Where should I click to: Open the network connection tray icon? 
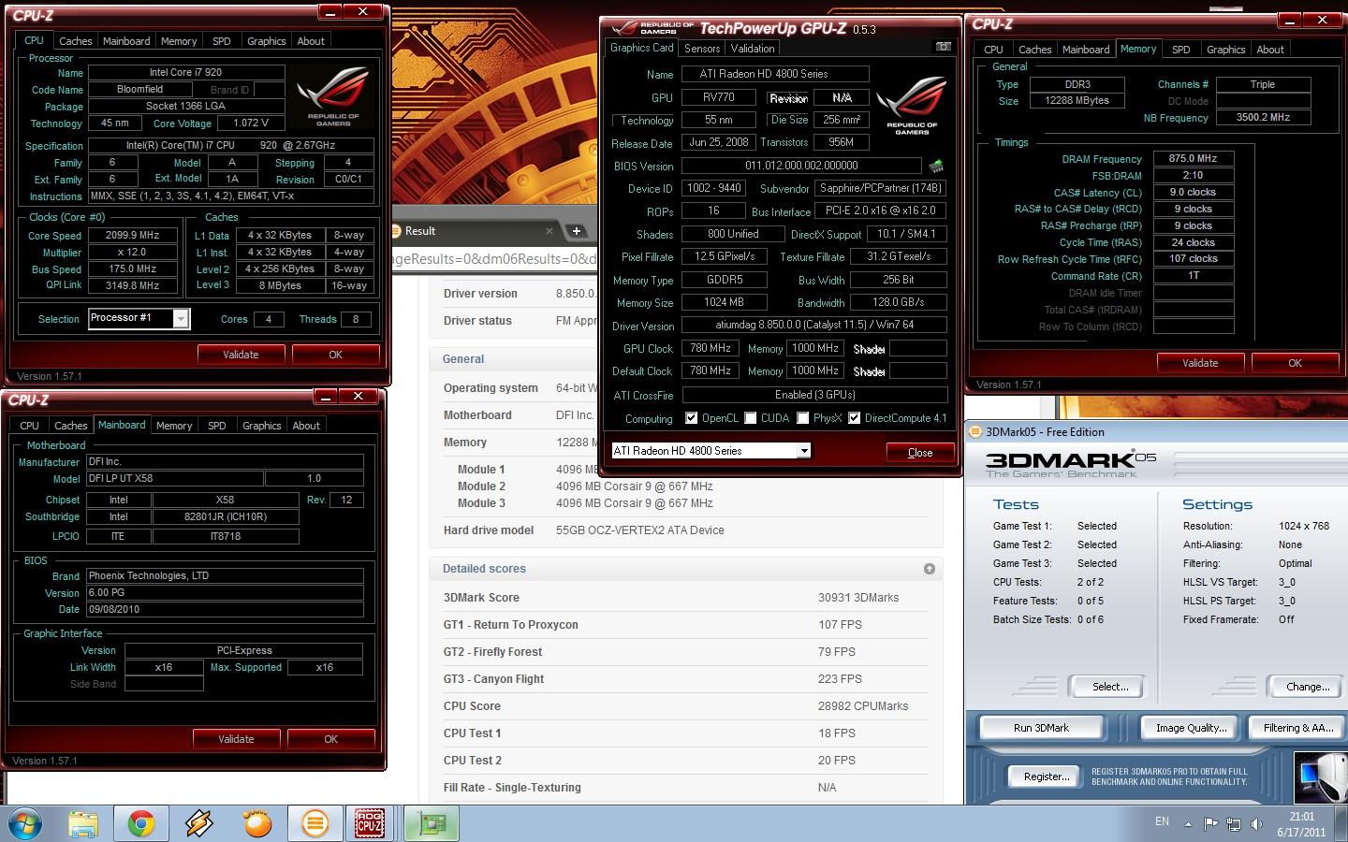1234,824
